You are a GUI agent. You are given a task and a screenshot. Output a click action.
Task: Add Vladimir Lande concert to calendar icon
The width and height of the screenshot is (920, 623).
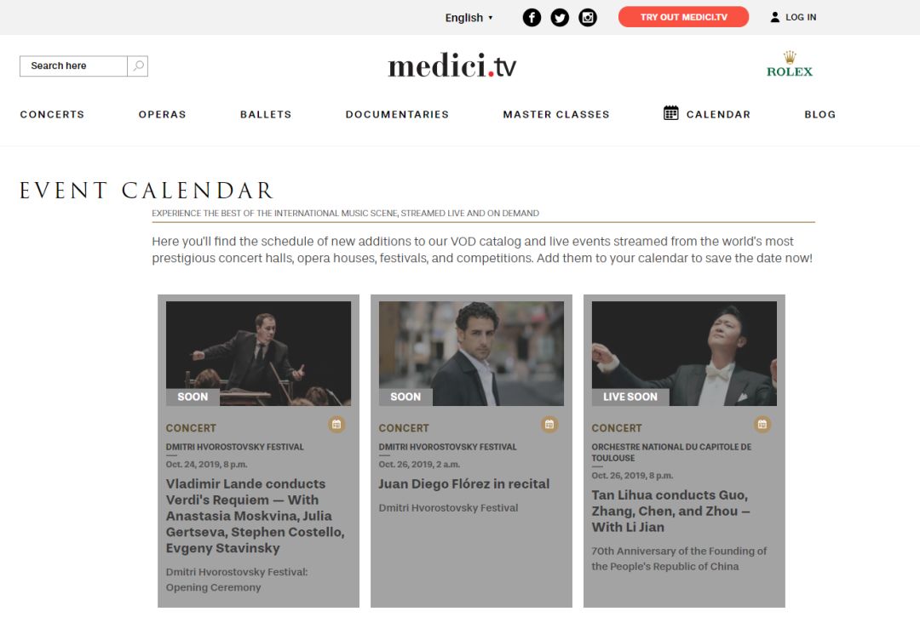pyautogui.click(x=336, y=425)
